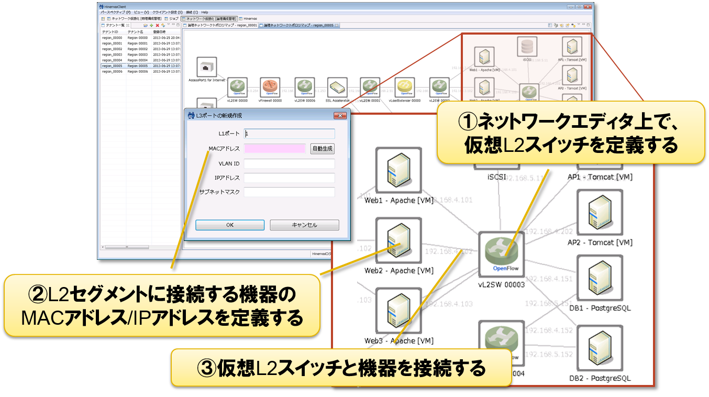
Task: Select the vFirewall 00000 node
Action: (x=270, y=87)
